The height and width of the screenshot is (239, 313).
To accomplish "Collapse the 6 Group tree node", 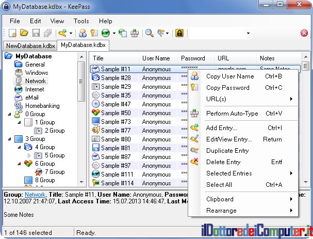I will pyautogui.click(x=19, y=164).
